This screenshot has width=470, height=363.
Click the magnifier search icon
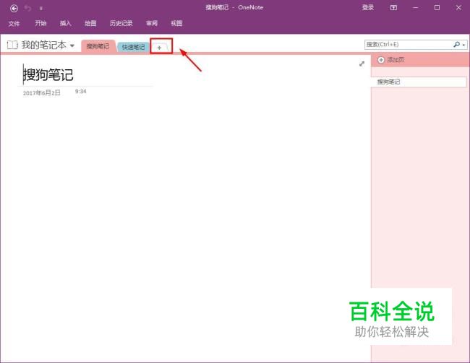click(456, 45)
